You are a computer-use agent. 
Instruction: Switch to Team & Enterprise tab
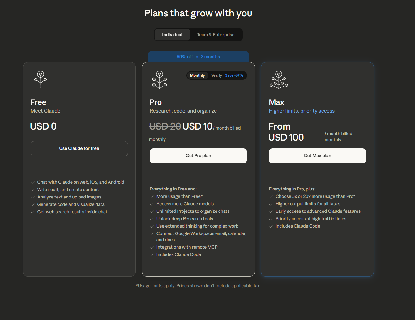pos(216,35)
